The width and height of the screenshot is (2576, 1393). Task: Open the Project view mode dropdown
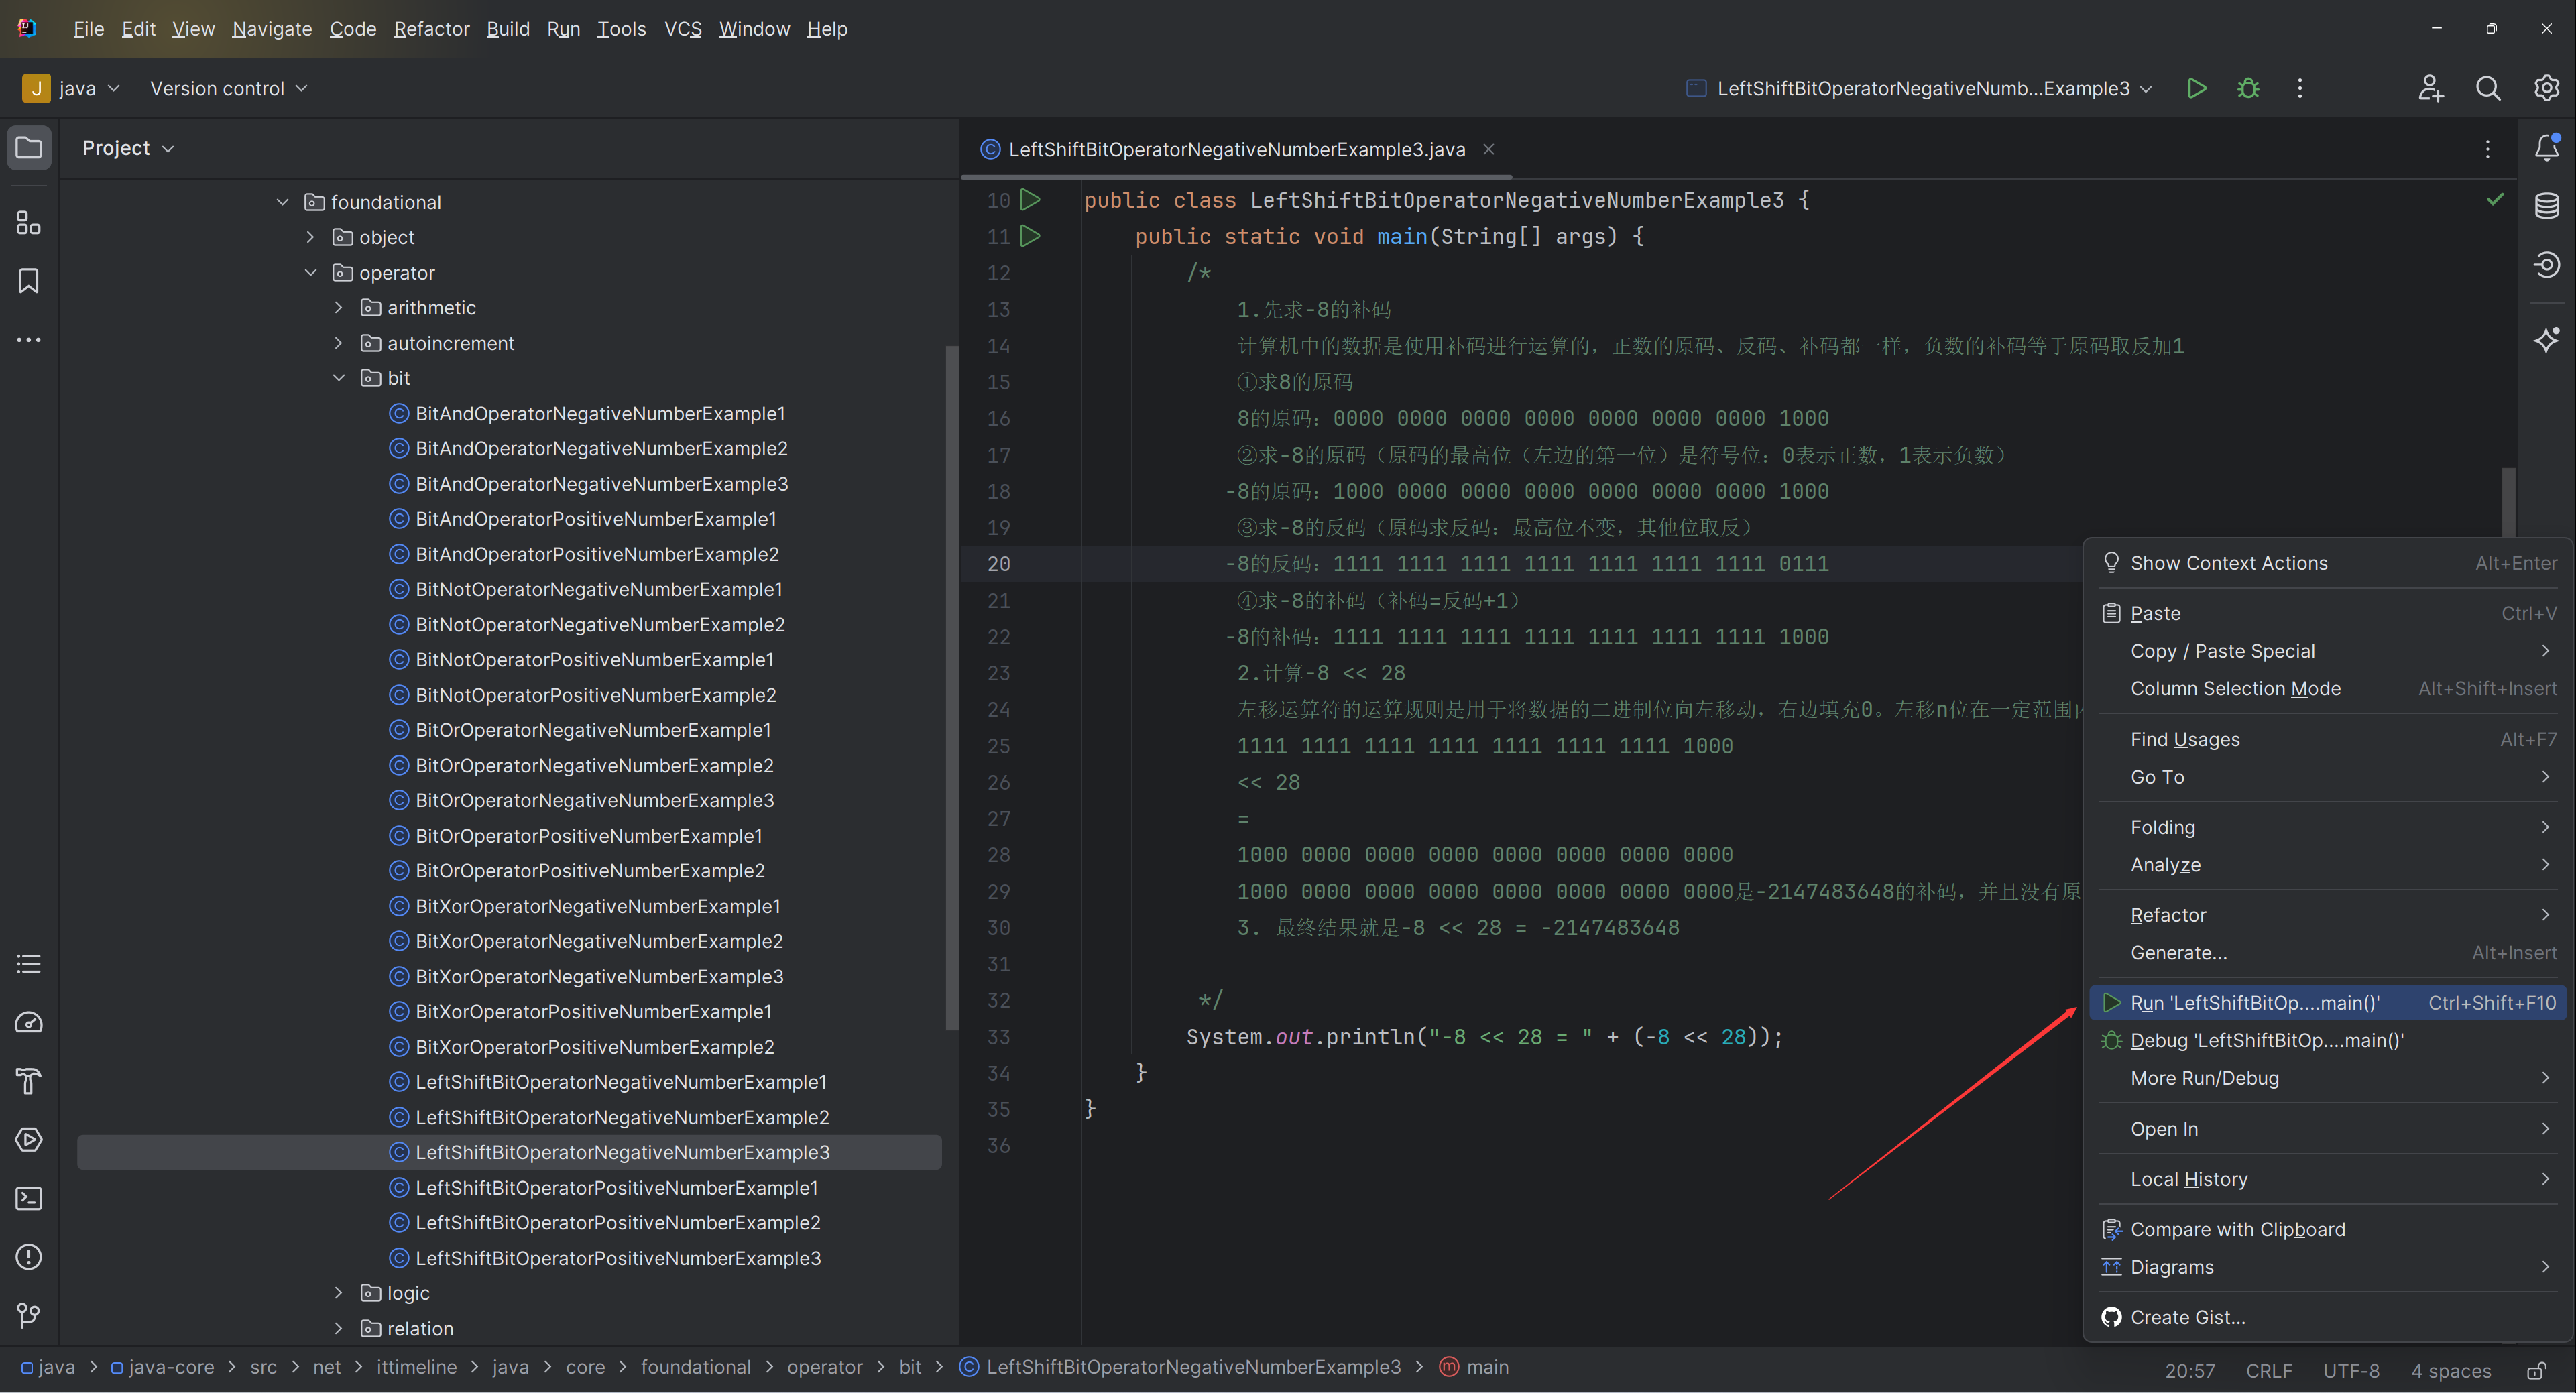tap(128, 148)
